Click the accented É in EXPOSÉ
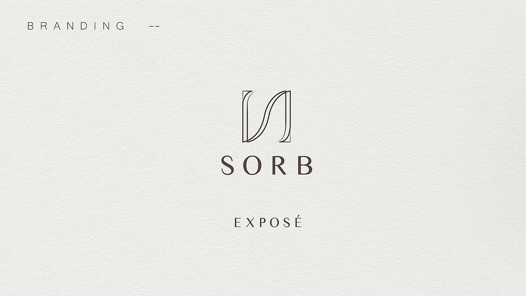The width and height of the screenshot is (526, 296). coord(298,221)
